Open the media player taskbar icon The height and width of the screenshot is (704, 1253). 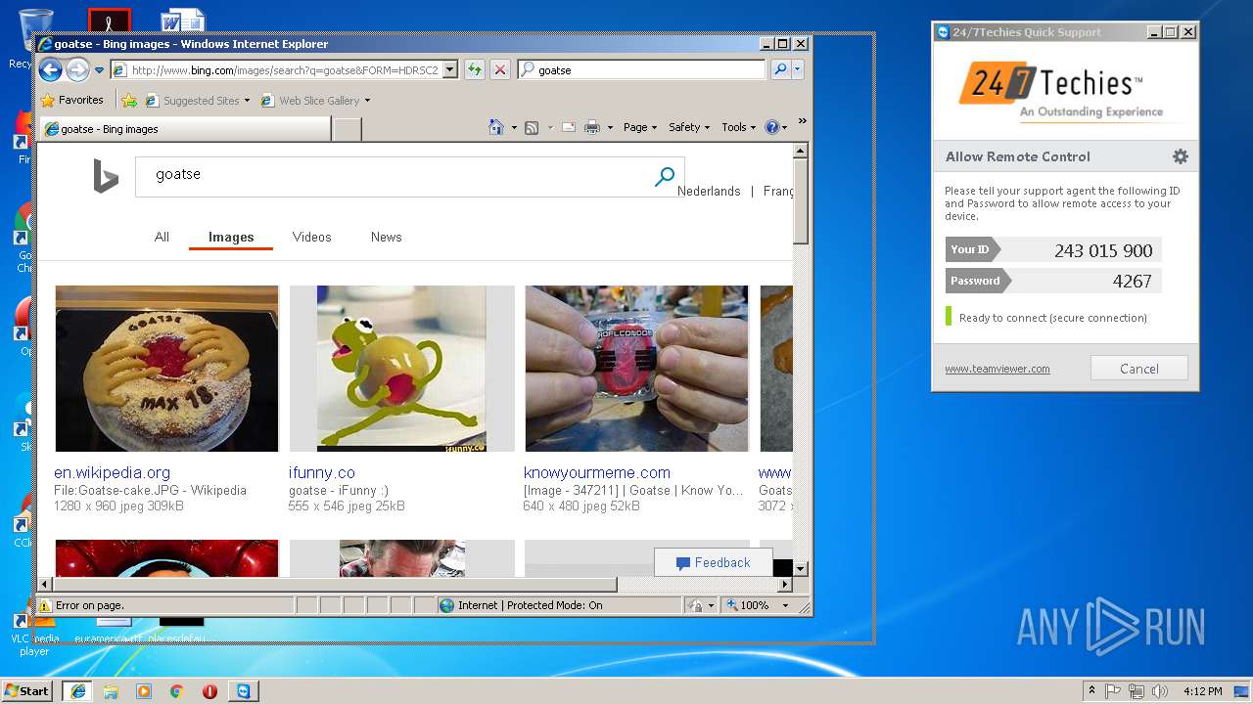pos(144,691)
